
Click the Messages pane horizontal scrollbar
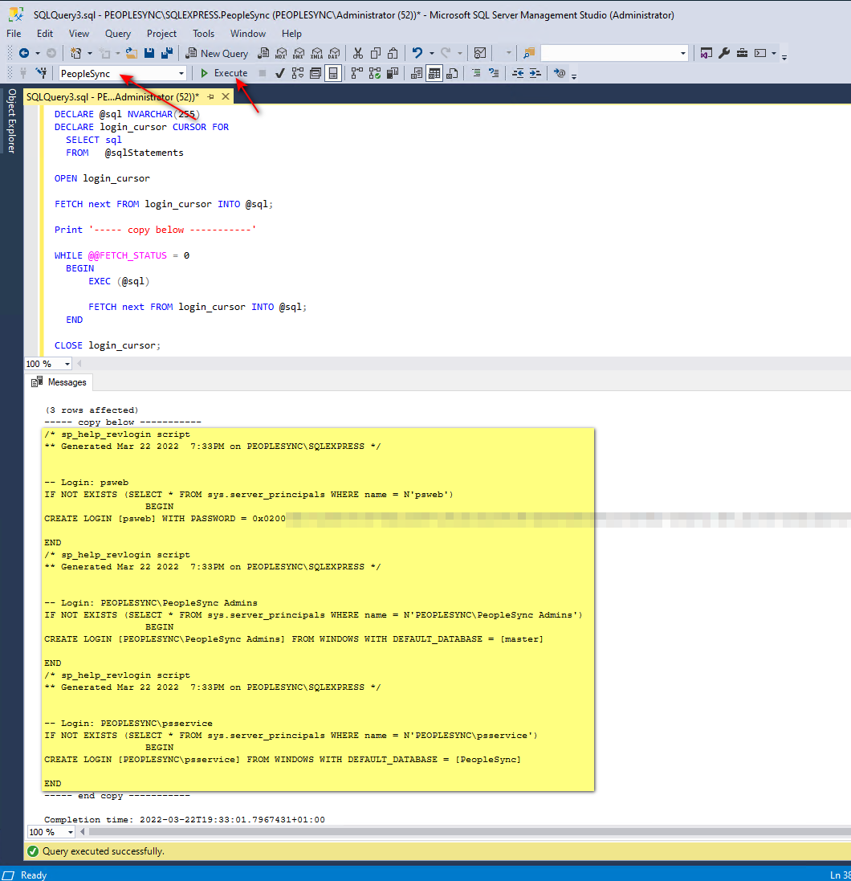pos(470,831)
